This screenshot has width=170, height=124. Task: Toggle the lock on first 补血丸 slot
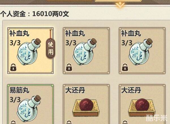point(13,68)
